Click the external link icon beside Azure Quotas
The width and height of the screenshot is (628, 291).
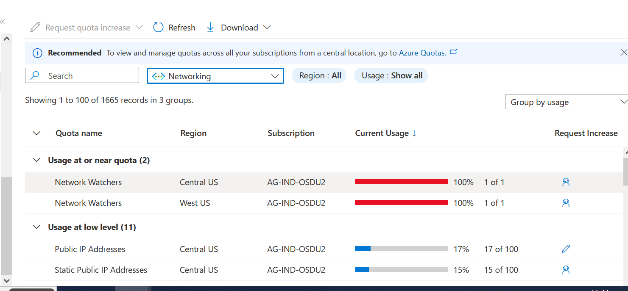click(454, 52)
